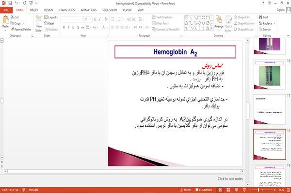Expand the Section dropdown
291x193 pixels.
tap(51, 30)
